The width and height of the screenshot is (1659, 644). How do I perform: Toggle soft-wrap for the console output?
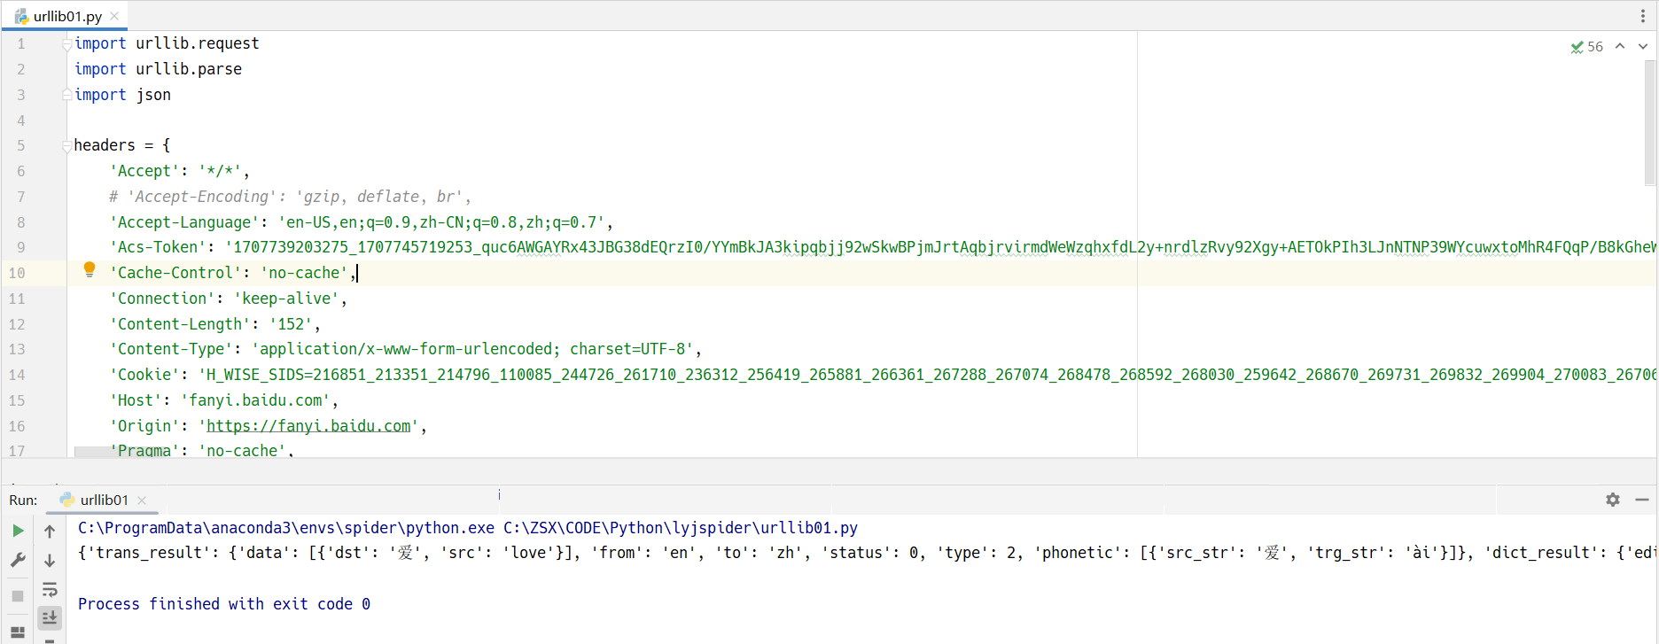50,589
